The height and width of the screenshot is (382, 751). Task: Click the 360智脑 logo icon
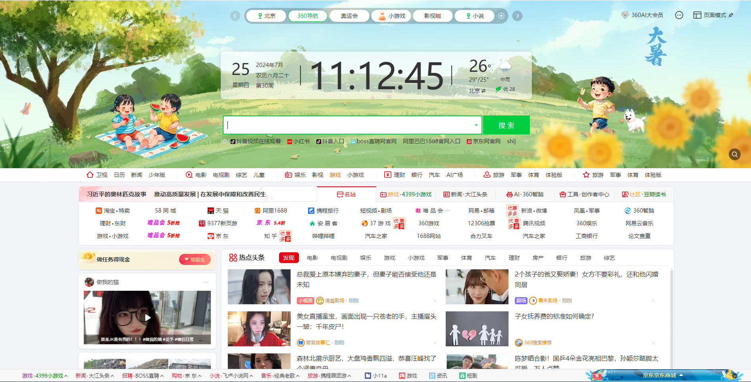coord(628,211)
